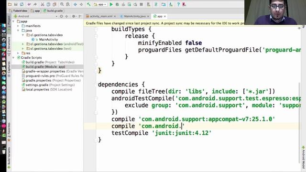Click the green Run app button
The width and height of the screenshot is (306, 172).
(111, 4)
